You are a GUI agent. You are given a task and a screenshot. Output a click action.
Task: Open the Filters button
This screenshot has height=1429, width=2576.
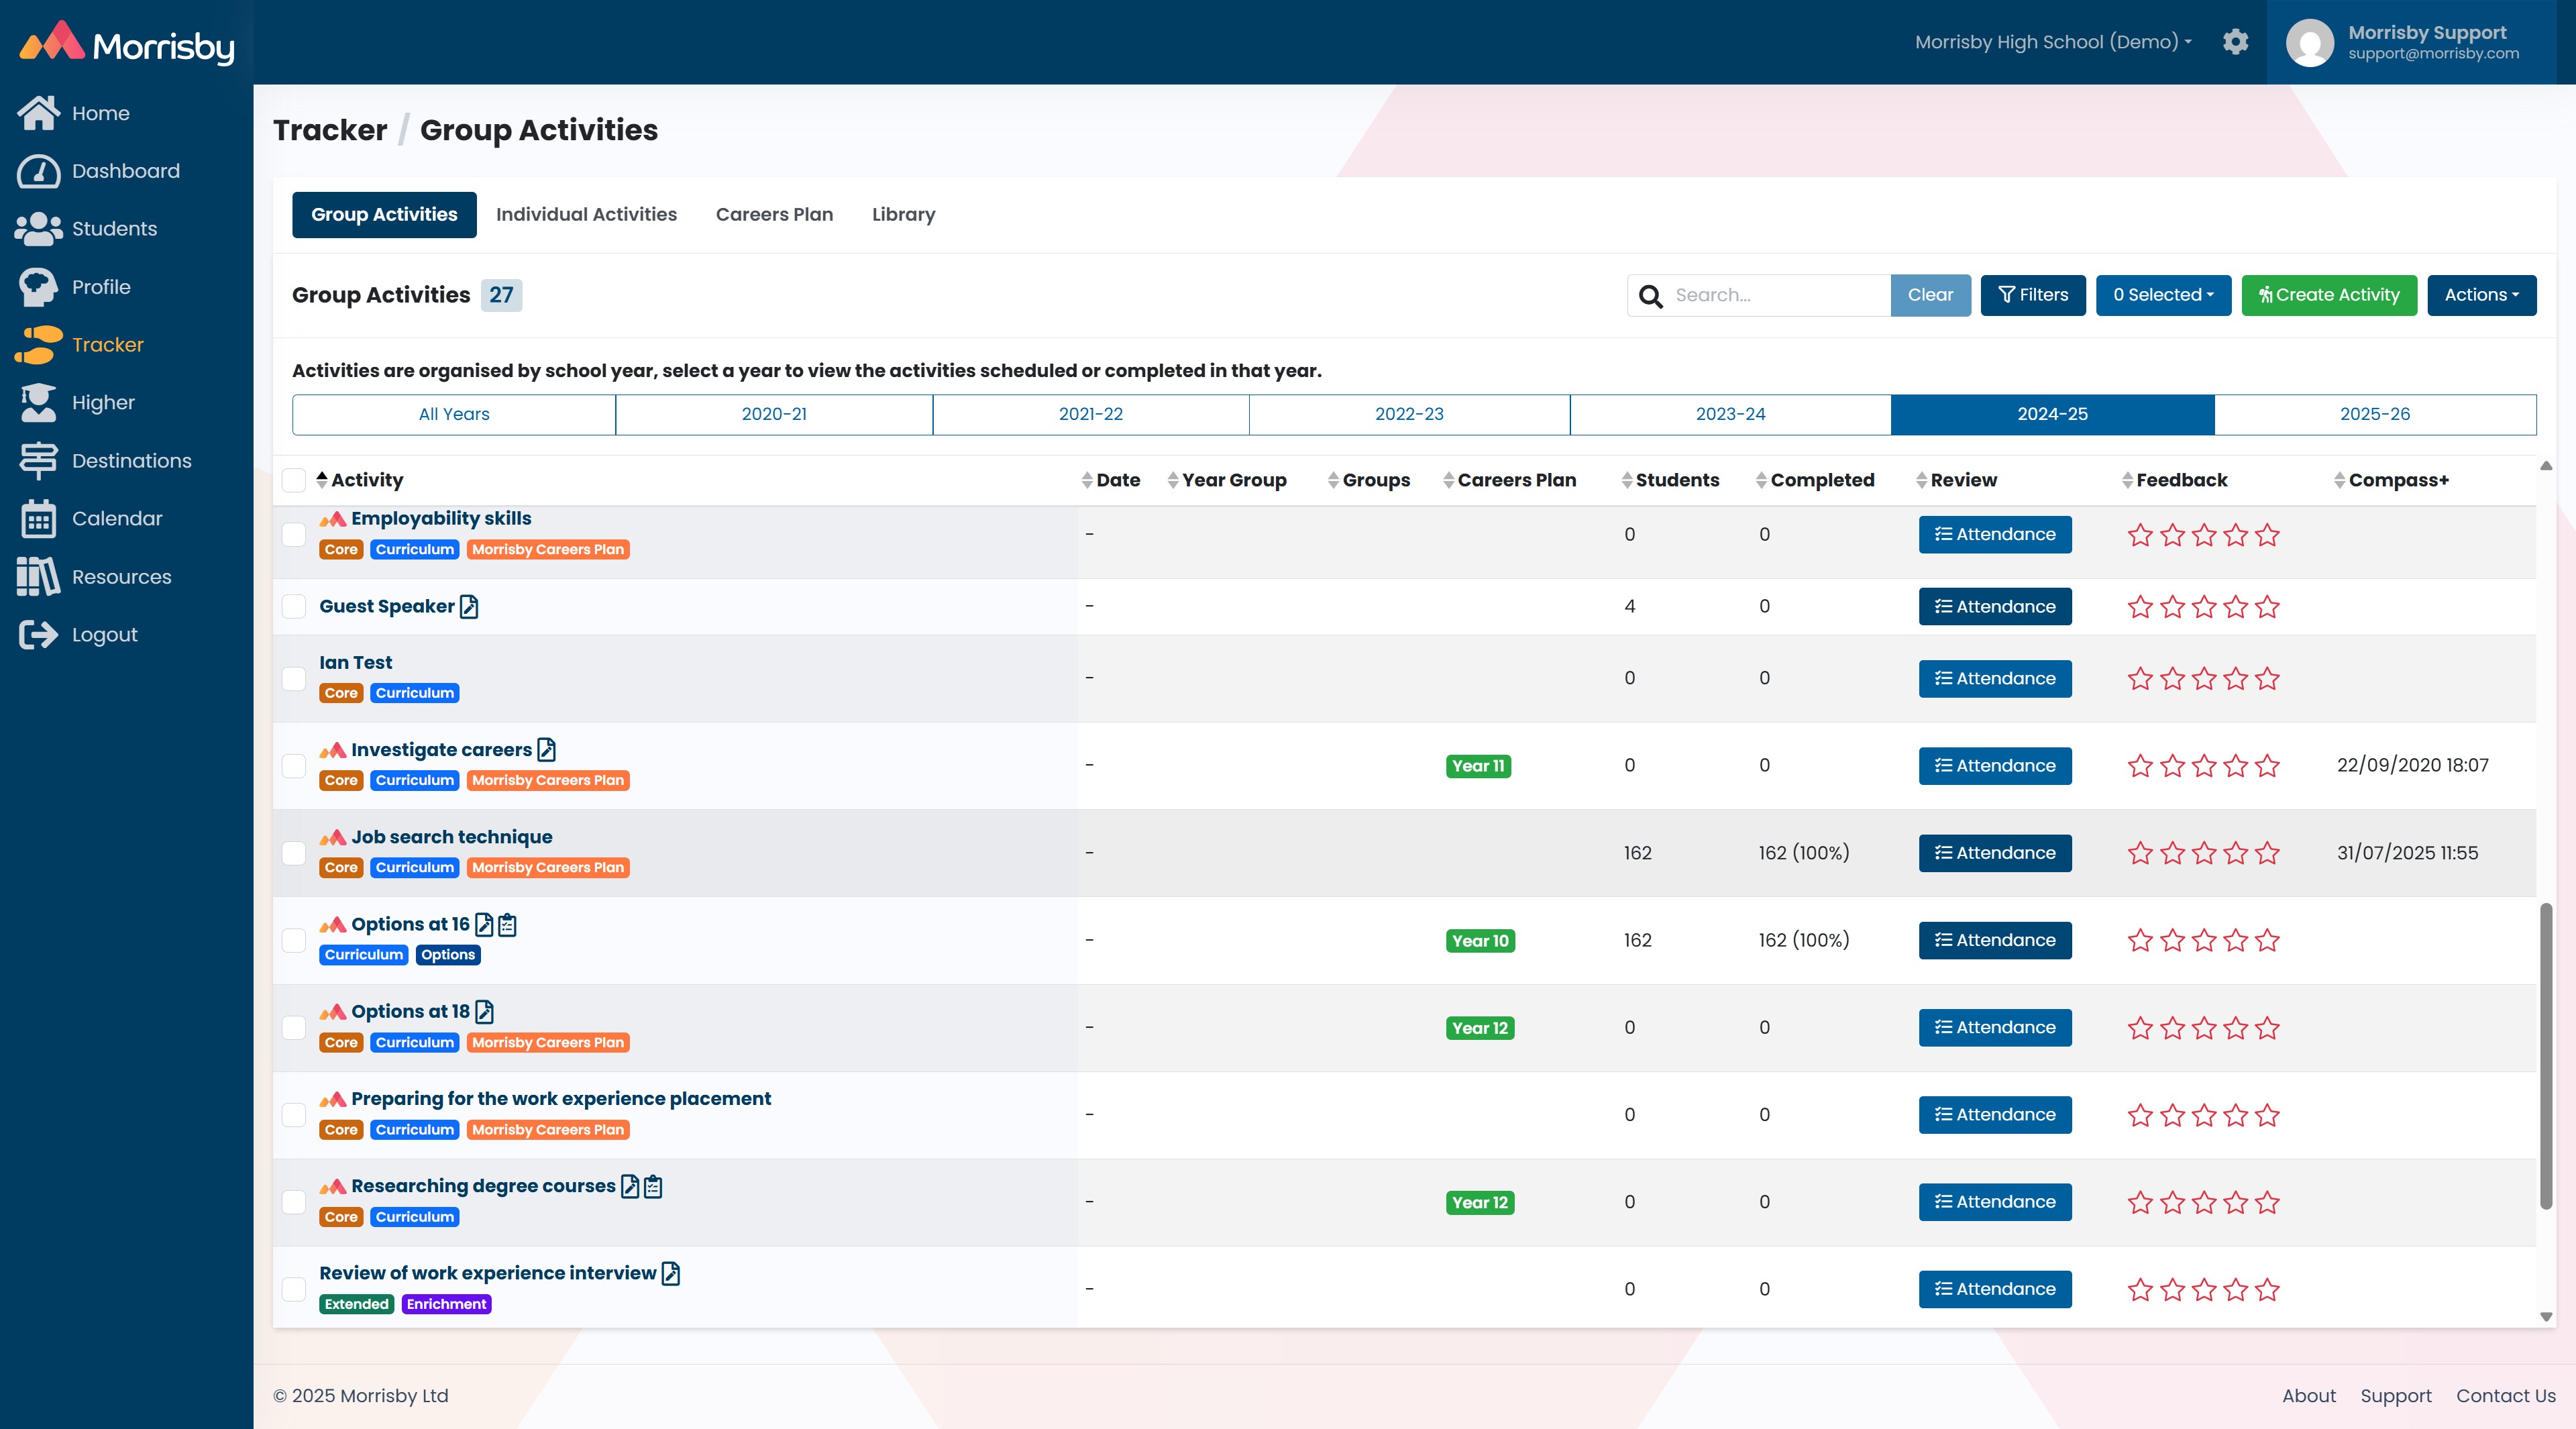click(x=2033, y=295)
